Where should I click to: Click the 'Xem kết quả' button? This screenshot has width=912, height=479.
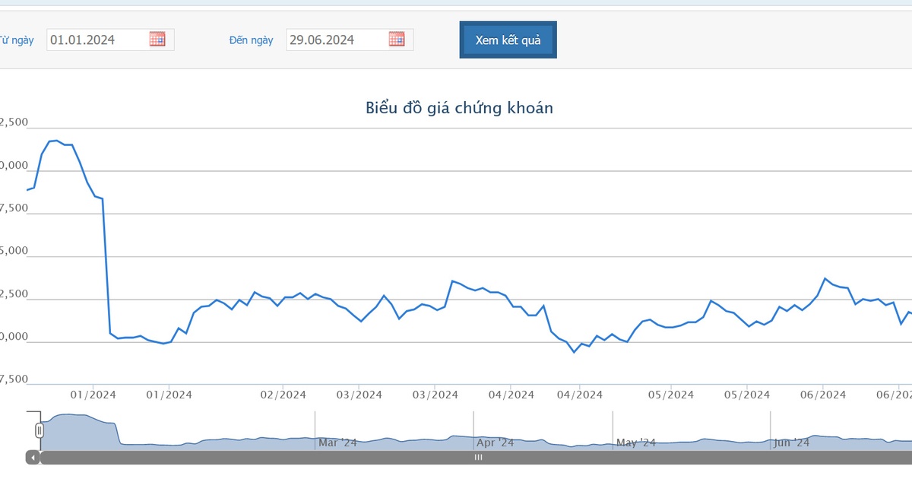coord(508,40)
